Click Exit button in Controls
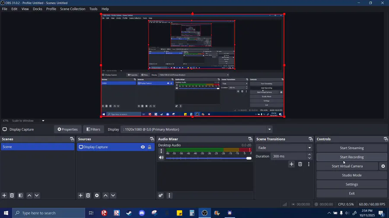 pos(351,193)
